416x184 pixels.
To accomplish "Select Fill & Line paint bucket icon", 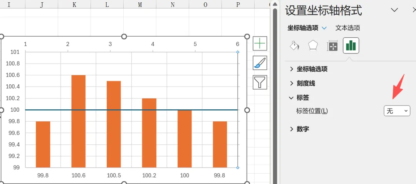I will (x=295, y=45).
